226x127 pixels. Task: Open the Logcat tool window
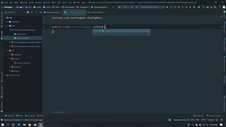30,116
